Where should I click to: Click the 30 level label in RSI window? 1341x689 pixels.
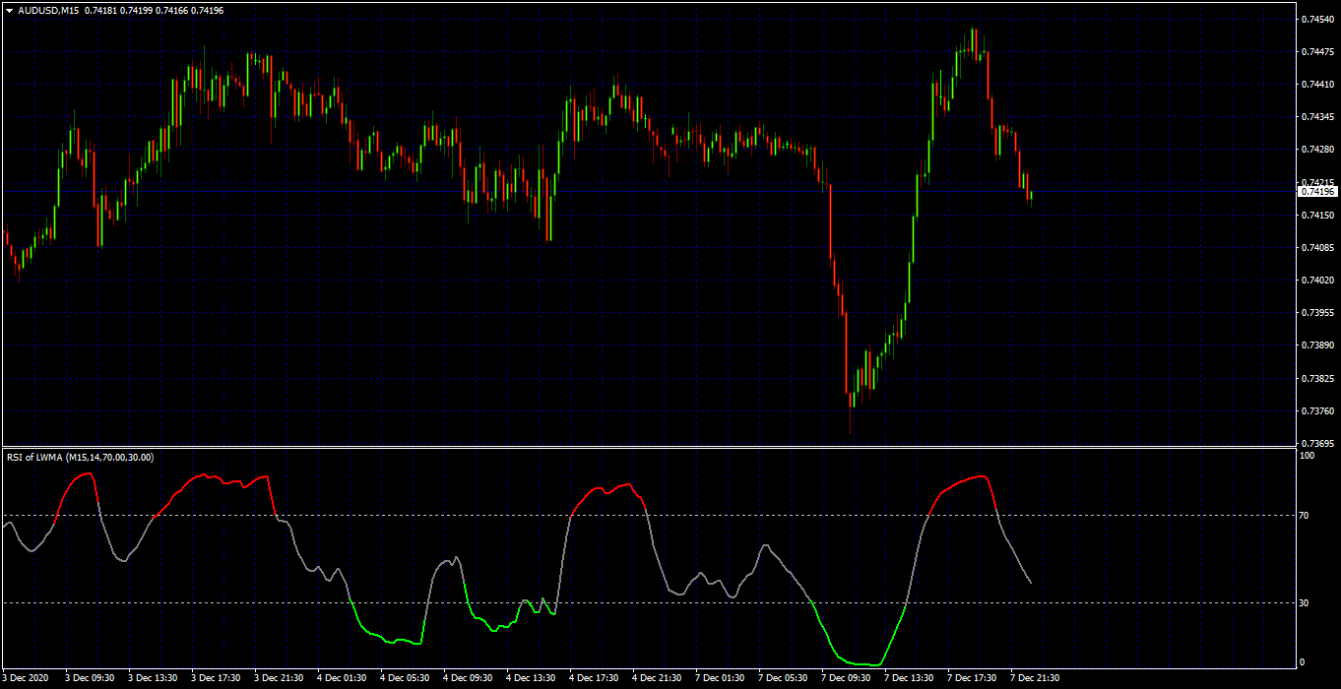[1306, 602]
